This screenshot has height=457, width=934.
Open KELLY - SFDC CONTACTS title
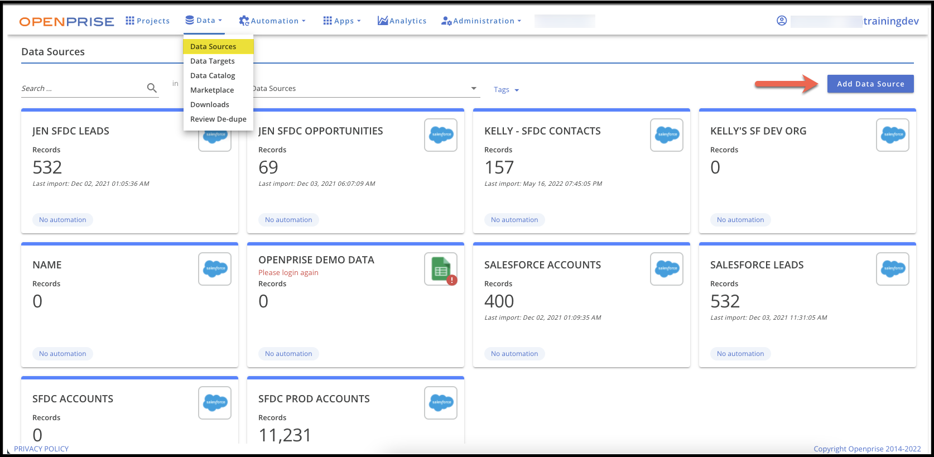click(542, 131)
